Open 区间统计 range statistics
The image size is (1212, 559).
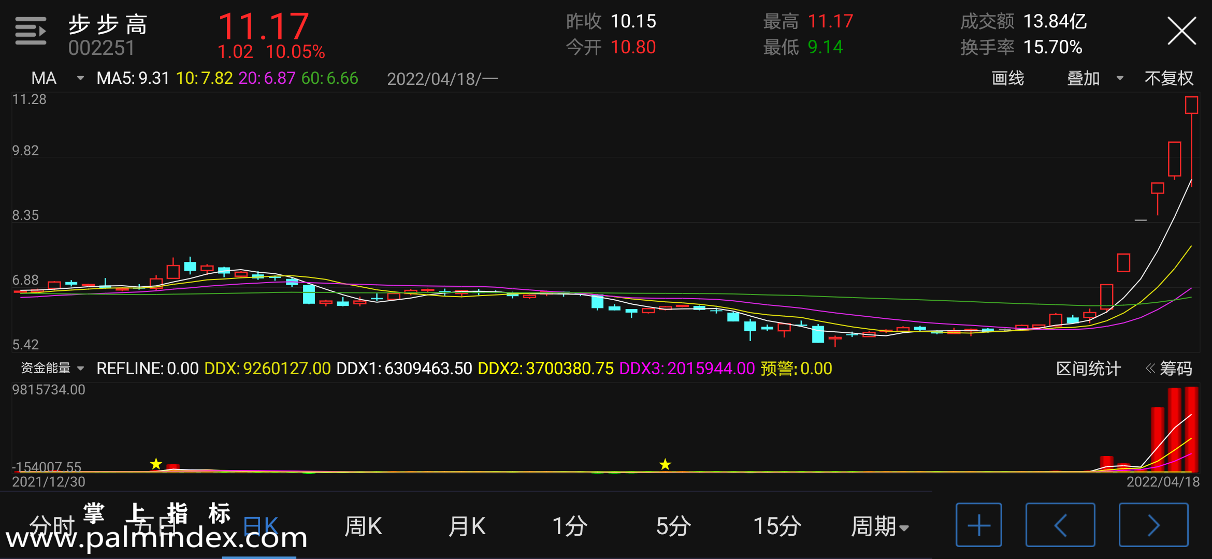(x=1088, y=369)
